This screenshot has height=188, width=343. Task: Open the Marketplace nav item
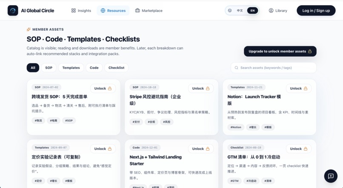tap(149, 11)
